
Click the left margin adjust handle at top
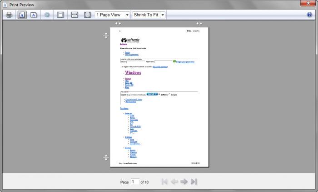(118, 23)
